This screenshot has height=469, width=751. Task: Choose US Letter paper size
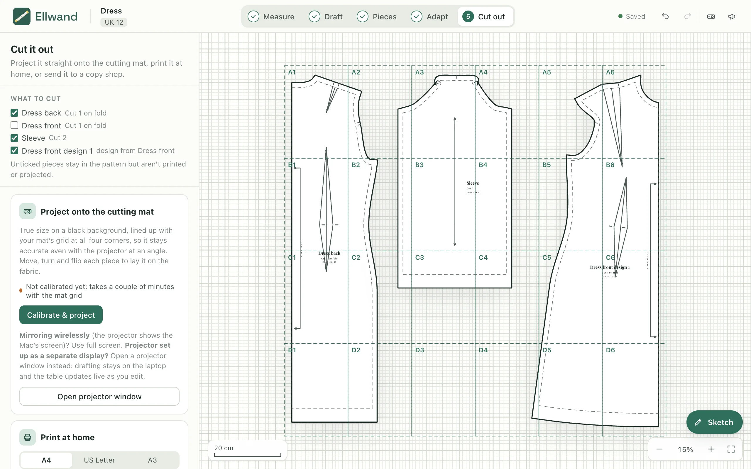tap(99, 460)
